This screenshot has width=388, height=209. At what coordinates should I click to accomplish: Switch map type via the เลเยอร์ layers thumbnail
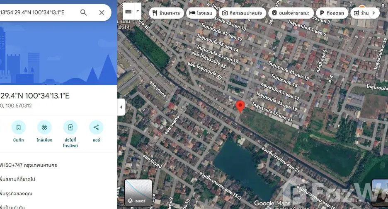tap(138, 193)
